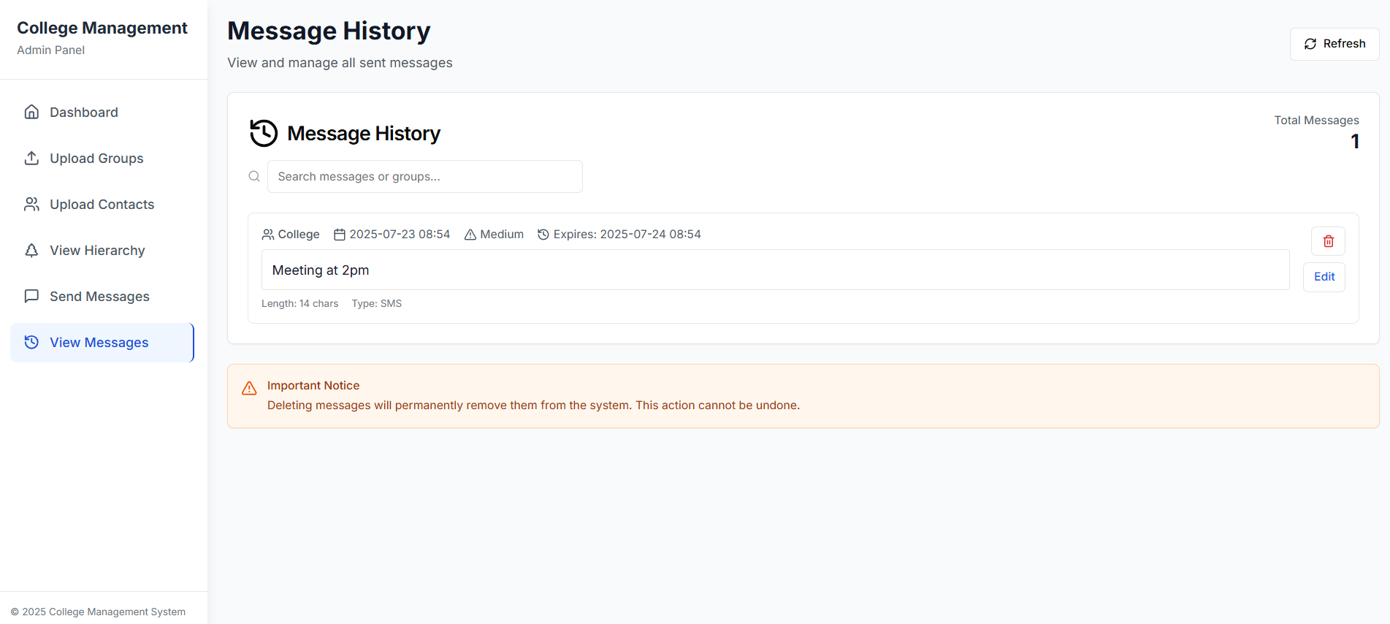The width and height of the screenshot is (1390, 624).
Task: Click 'Length: 14 chars' text
Action: [x=300, y=303]
